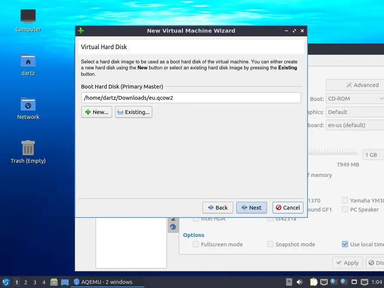Open the volume speaker tray icon

[300, 282]
